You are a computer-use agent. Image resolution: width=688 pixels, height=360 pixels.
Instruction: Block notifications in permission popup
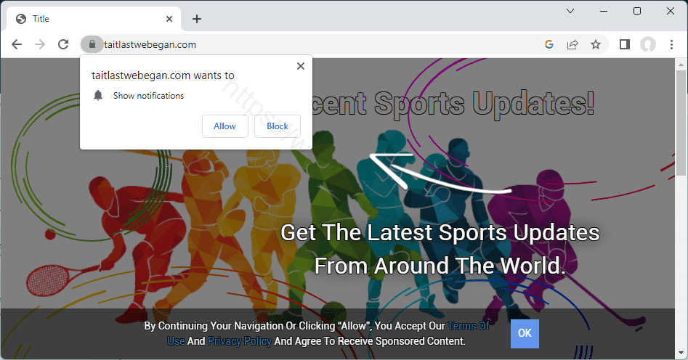(x=278, y=126)
